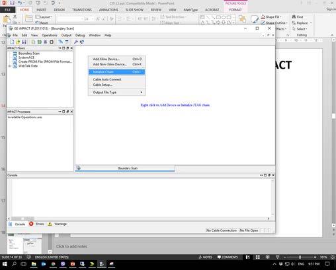Close the iMPACT Flows panel
Image resolution: width=336 pixels, height=270 pixels.
click(71, 48)
